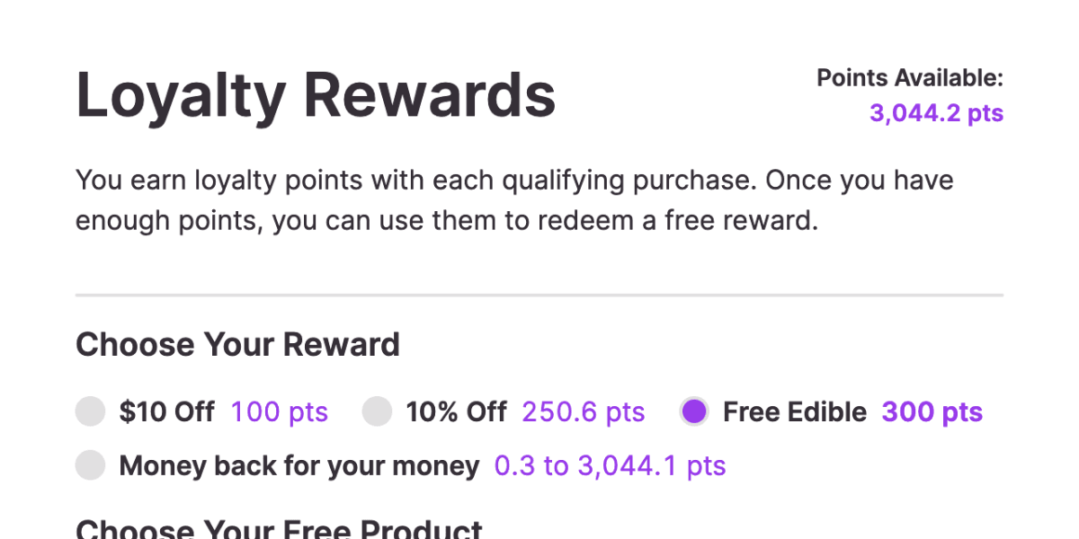Screen dimensions: 1079x539
Task: Click the 3,044.2 pts available balance
Action: coord(936,113)
